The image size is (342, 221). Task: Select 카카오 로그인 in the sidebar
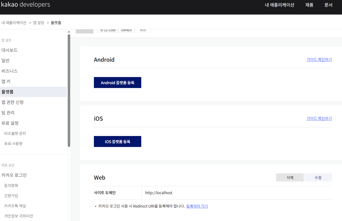pos(14,175)
